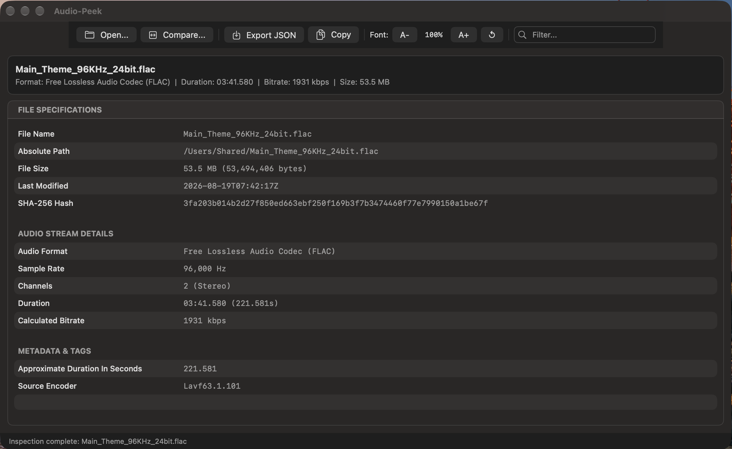Image resolution: width=732 pixels, height=449 pixels.
Task: Click the Filter input field
Action: pos(584,35)
